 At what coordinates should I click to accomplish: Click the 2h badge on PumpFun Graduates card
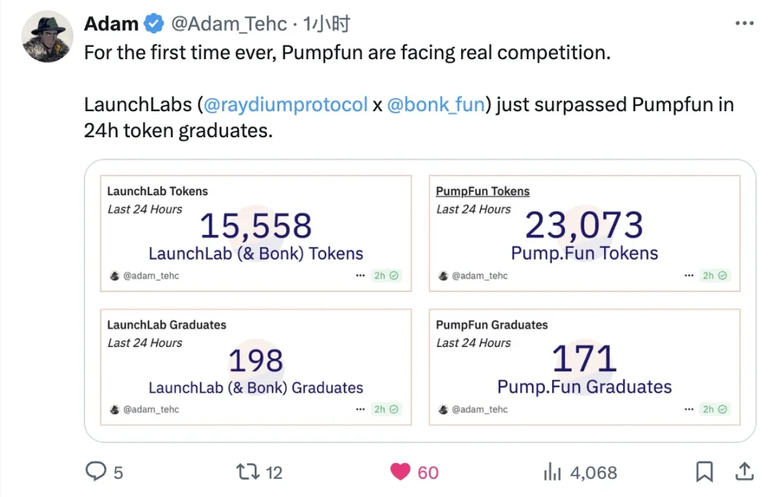(714, 409)
